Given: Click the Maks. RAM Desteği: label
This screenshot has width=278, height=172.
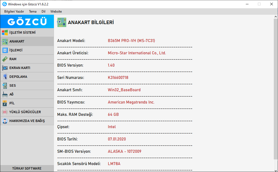Looking at the screenshot, I should coord(75,114).
